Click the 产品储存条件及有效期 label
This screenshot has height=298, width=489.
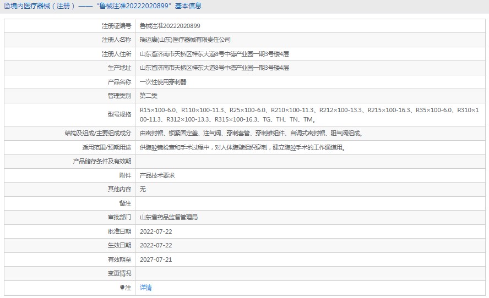point(102,161)
